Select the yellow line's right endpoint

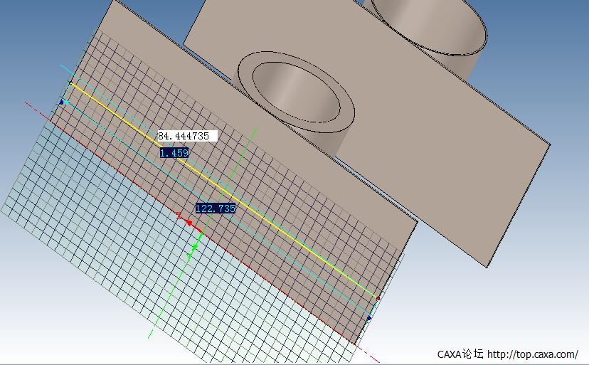click(x=377, y=299)
